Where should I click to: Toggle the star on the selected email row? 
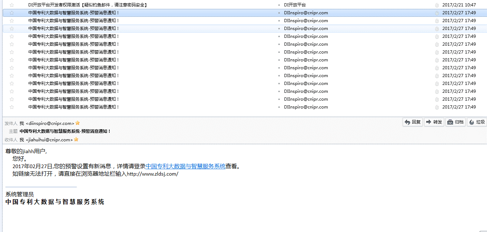tap(12, 13)
